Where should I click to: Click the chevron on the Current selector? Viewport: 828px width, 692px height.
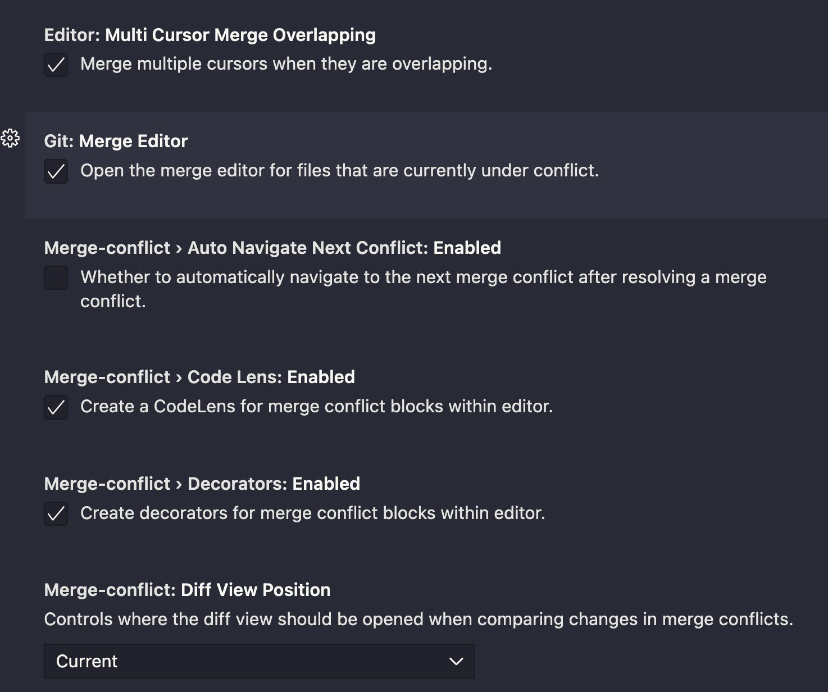pyautogui.click(x=457, y=661)
